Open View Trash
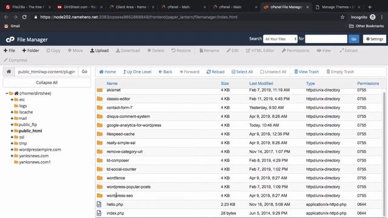Screen dimensions: 388x218 (x=306, y=71)
